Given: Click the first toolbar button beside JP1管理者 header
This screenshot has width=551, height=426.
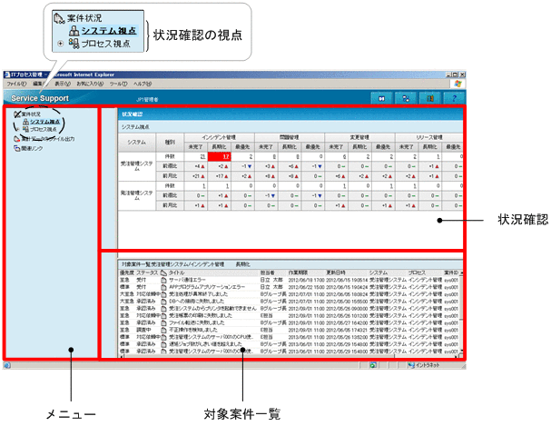Looking at the screenshot, I should tap(382, 98).
